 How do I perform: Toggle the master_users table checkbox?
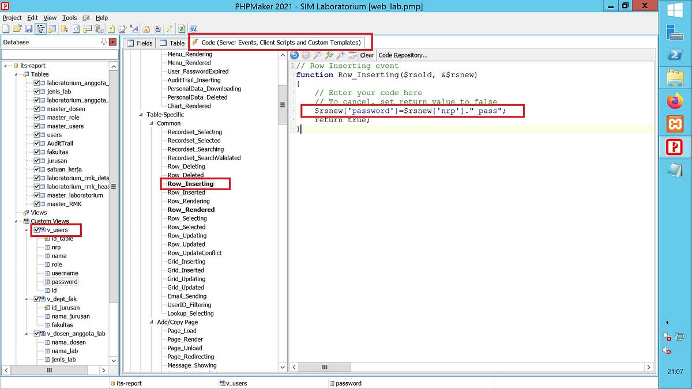click(37, 126)
